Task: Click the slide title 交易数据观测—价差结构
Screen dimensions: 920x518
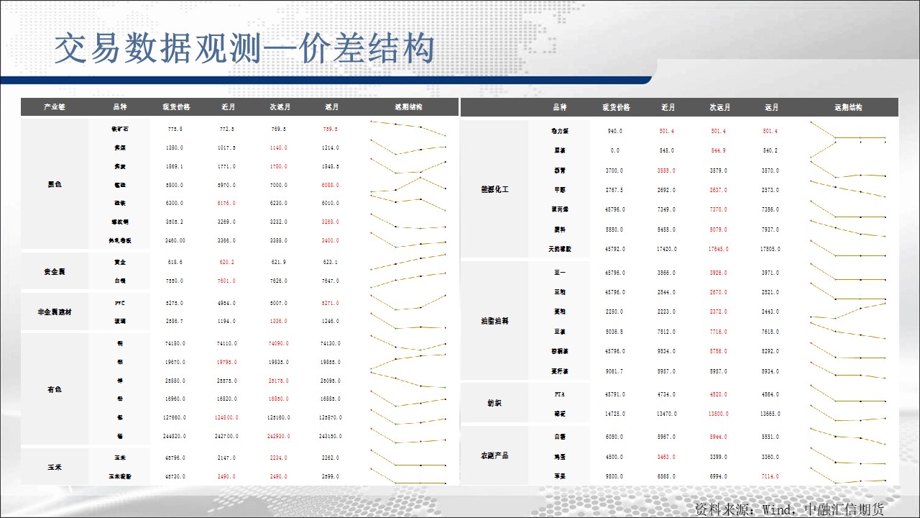Action: click(x=244, y=49)
